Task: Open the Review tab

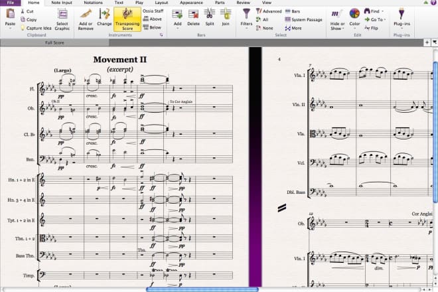Action: pos(243,3)
